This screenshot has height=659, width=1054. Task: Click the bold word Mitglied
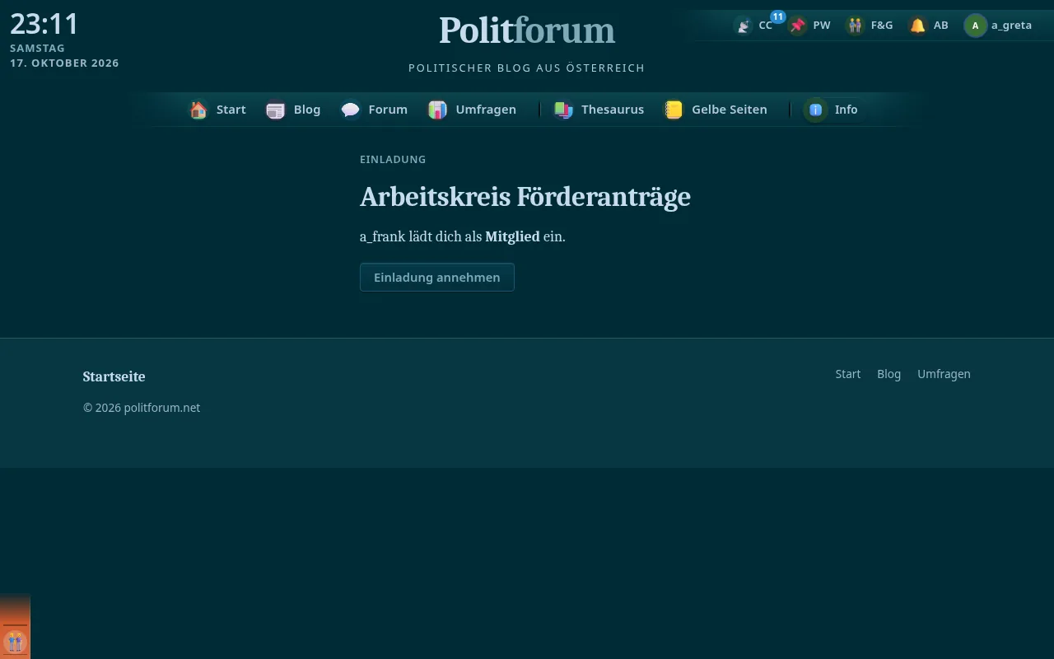pos(512,236)
